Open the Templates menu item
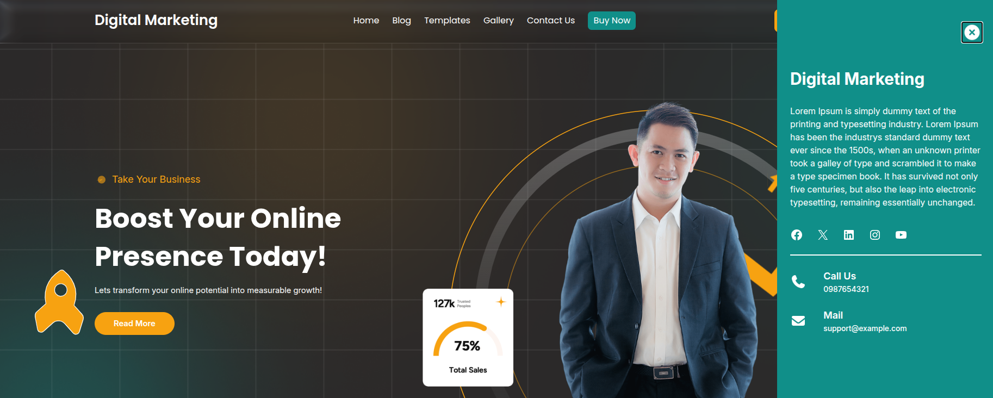This screenshot has width=993, height=398. (x=447, y=21)
